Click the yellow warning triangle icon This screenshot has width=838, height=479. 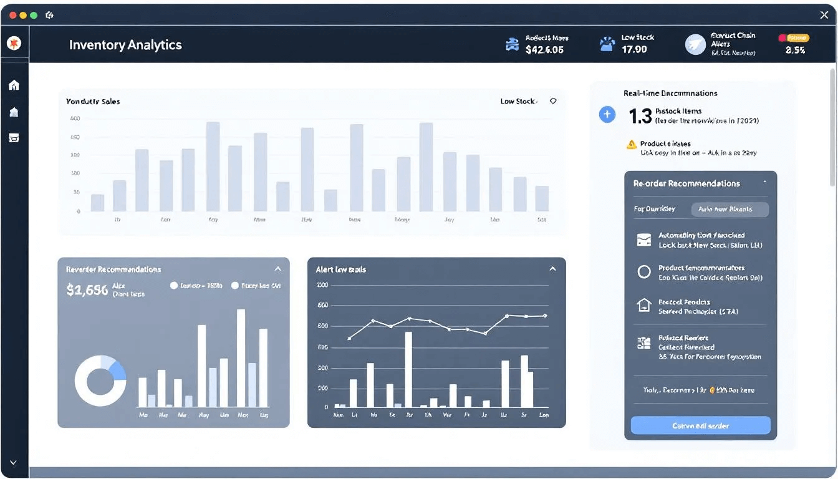(631, 145)
